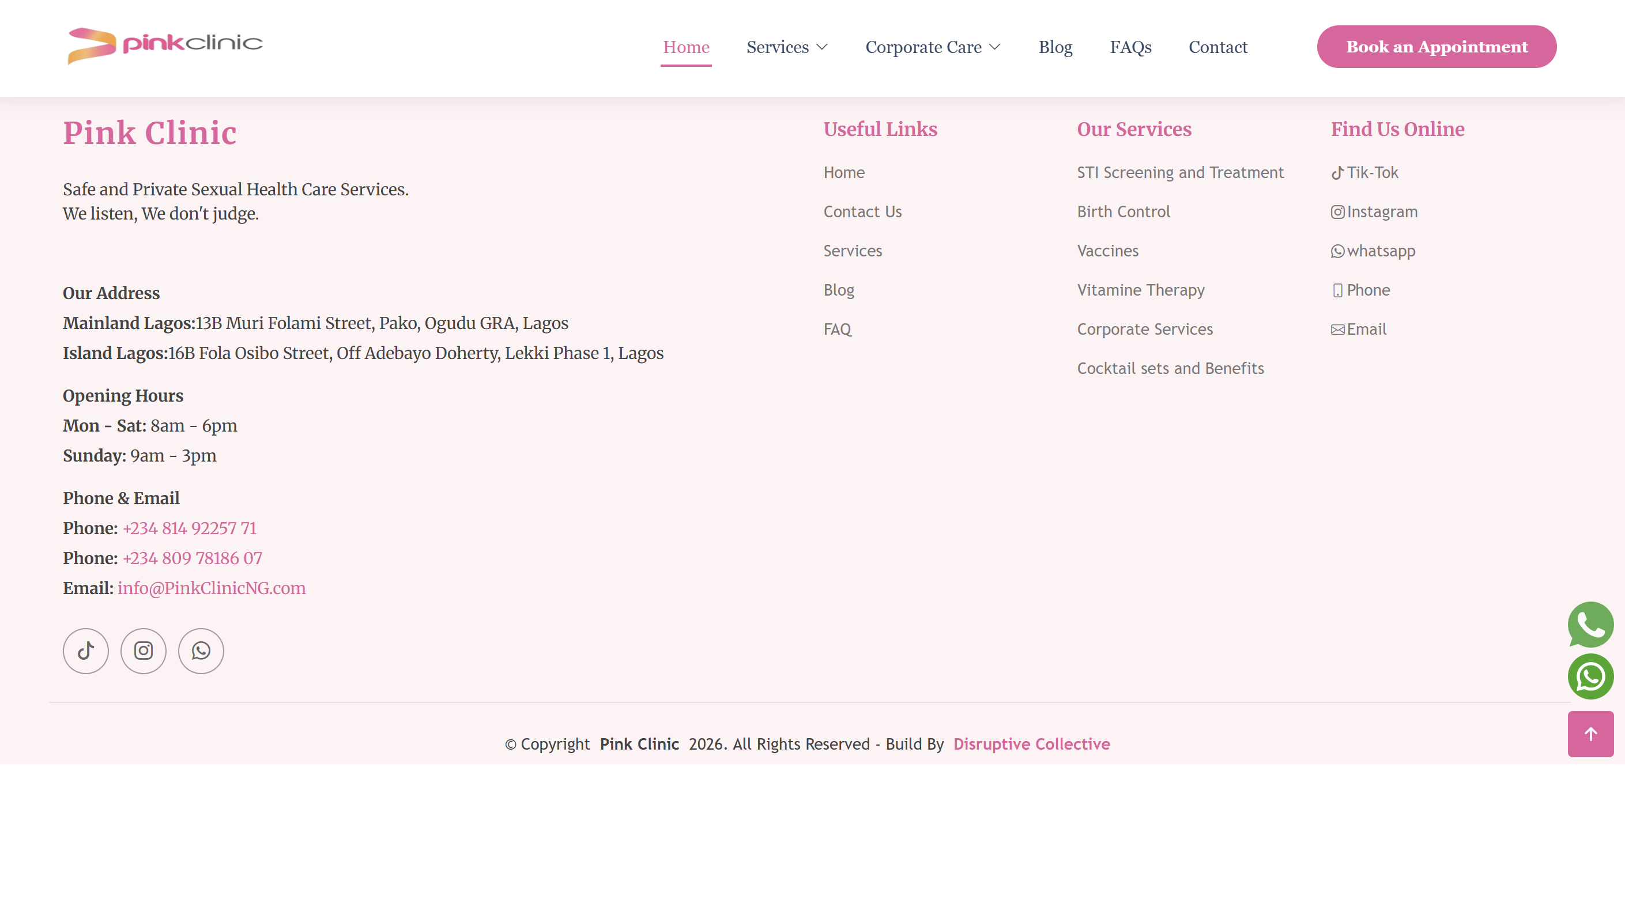Click the circular Instagram icon in the footer
The height and width of the screenshot is (911, 1625).
[143, 651]
